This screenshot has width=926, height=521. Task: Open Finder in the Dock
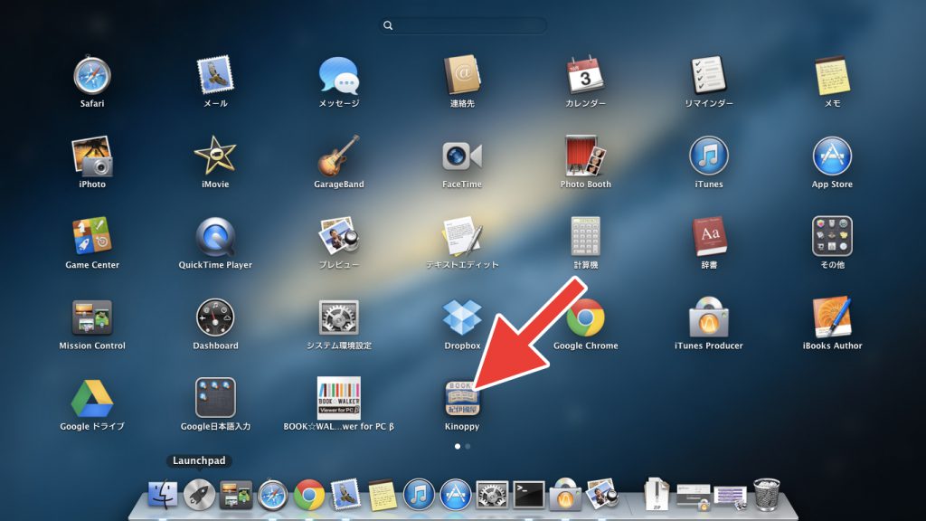(163, 495)
